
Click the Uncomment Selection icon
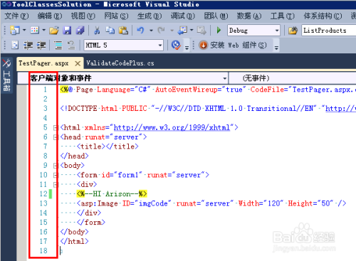click(71, 45)
